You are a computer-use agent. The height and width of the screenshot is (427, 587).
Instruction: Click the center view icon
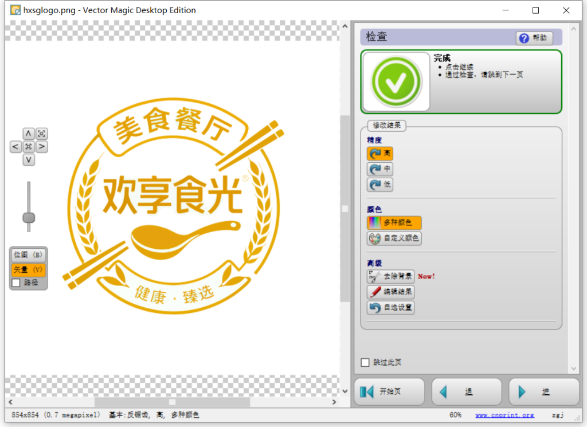click(29, 147)
